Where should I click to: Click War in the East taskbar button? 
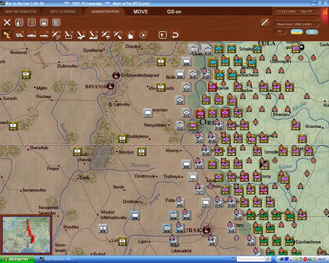coord(58,259)
